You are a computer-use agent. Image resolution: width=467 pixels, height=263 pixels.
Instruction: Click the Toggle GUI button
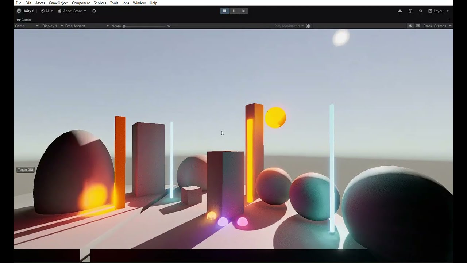tap(26, 170)
